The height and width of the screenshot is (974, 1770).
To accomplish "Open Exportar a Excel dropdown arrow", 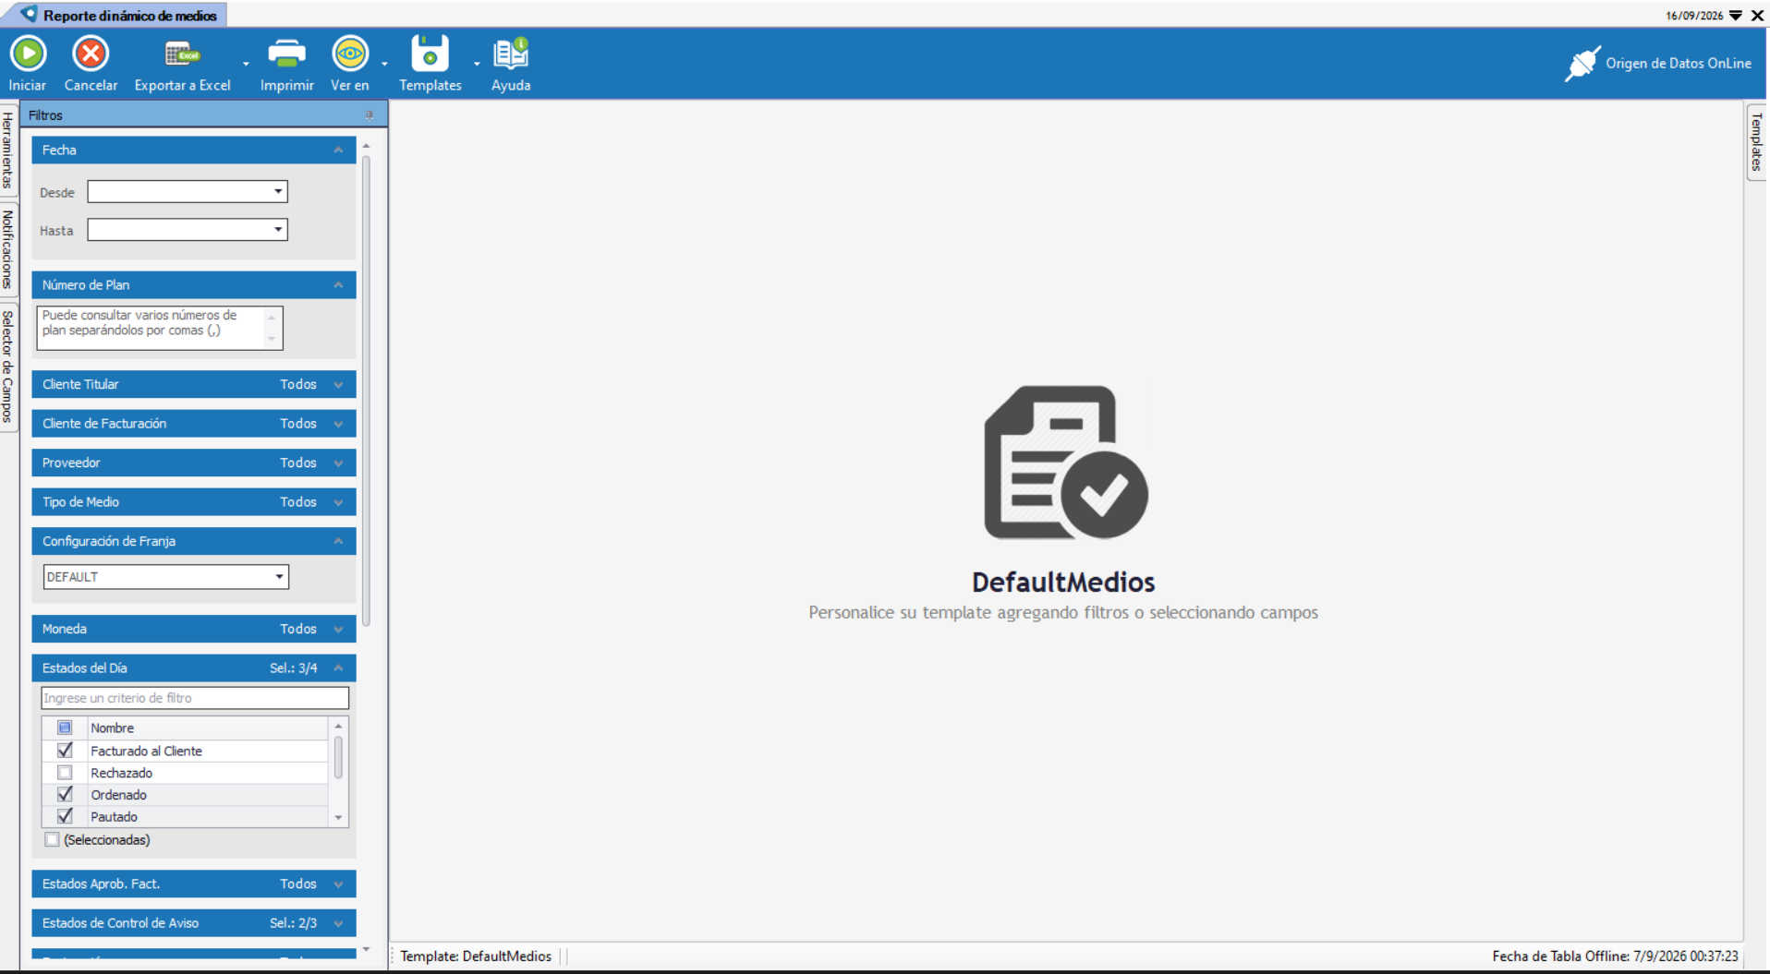I will (246, 64).
